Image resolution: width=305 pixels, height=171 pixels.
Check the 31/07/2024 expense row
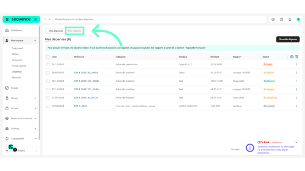48,98
